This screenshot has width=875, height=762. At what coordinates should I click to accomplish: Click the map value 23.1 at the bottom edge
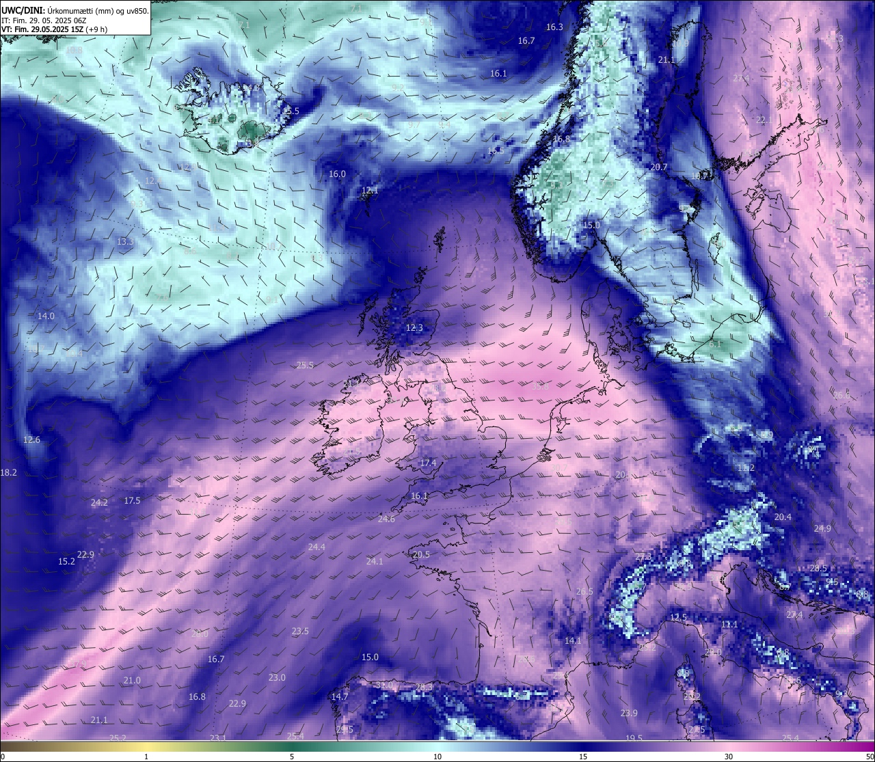[x=217, y=738]
